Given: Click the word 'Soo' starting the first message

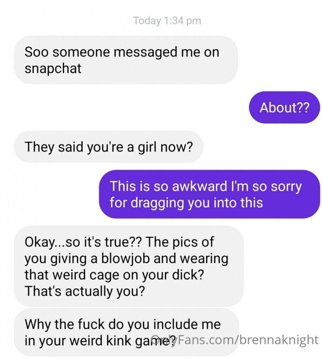Looking at the screenshot, I should click(x=36, y=52).
